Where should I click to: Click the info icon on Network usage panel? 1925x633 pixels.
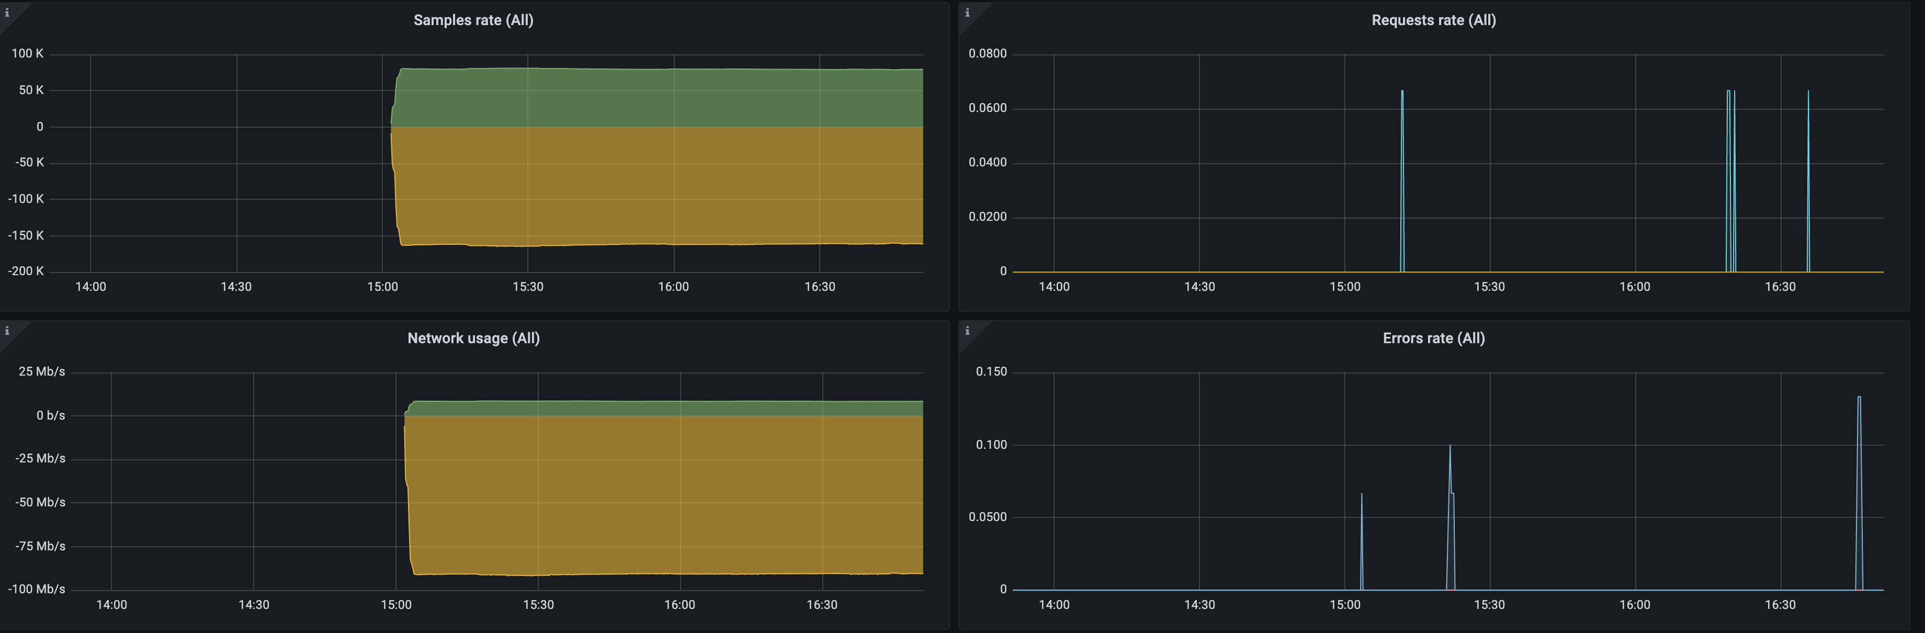coord(7,330)
